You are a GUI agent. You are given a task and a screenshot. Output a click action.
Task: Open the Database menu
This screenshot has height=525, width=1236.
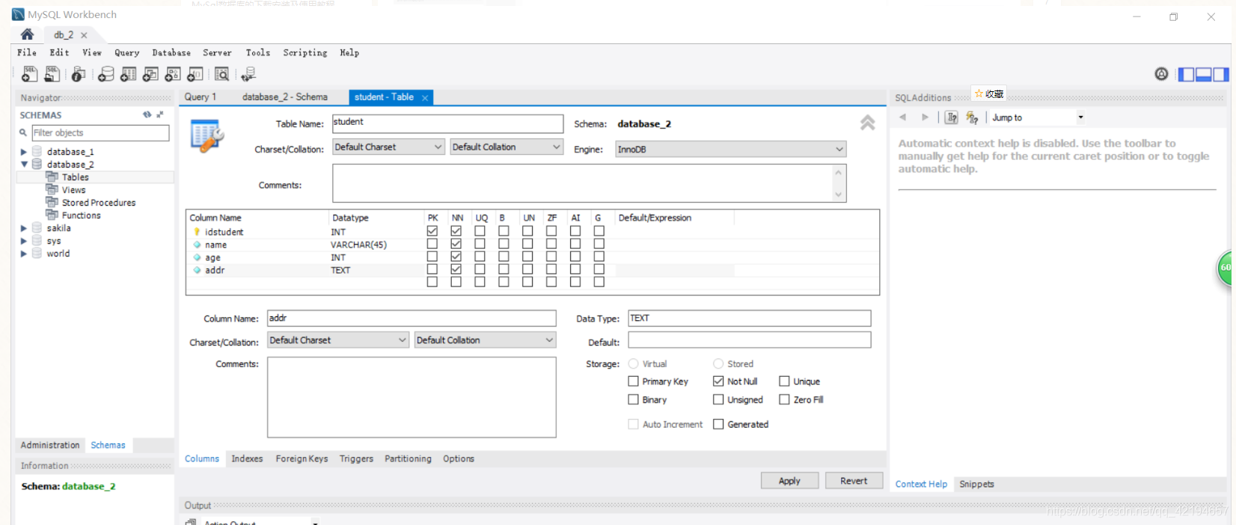[x=171, y=53]
